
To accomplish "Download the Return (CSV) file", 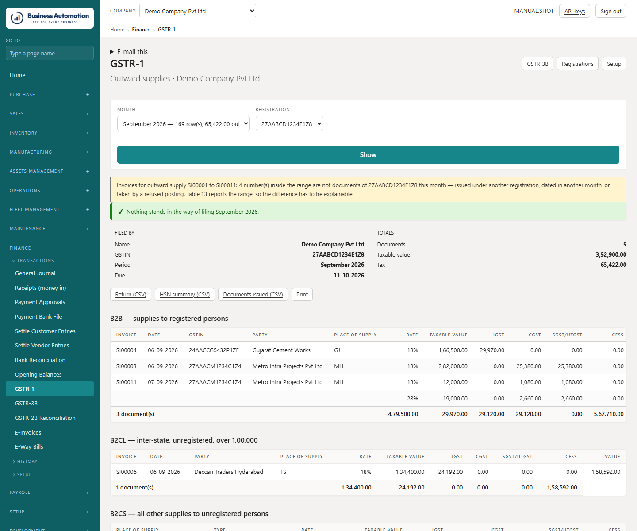I will [x=131, y=295].
